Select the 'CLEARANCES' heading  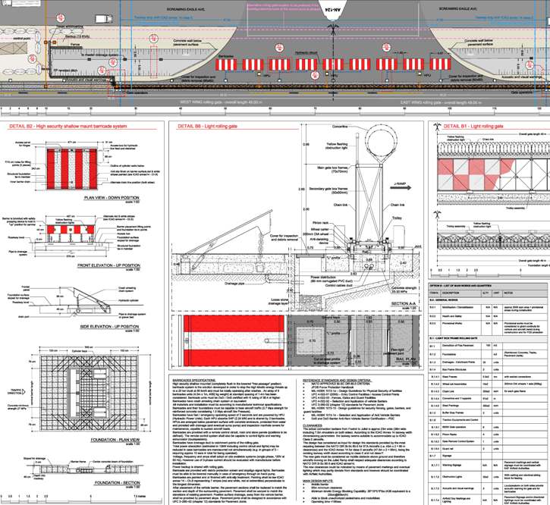313,425
